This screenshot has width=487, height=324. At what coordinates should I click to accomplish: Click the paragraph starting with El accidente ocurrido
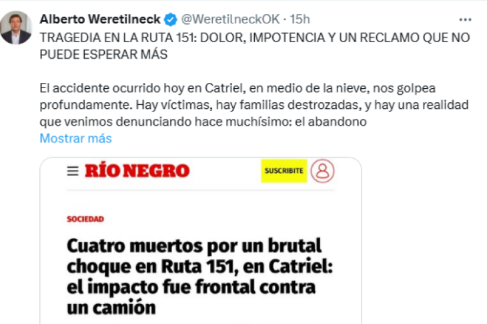[254, 105]
